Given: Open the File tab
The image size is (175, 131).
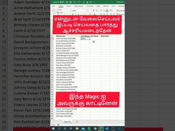Looking at the screenshot, I should [x=54, y=6].
